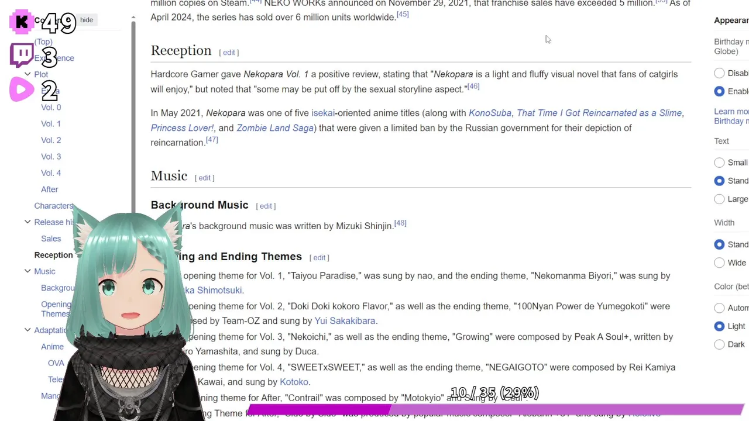749x421 pixels.
Task: Follow citation reference 47
Action: (x=212, y=140)
